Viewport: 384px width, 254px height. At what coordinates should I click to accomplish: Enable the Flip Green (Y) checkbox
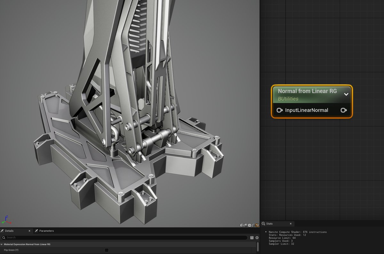click(x=107, y=250)
